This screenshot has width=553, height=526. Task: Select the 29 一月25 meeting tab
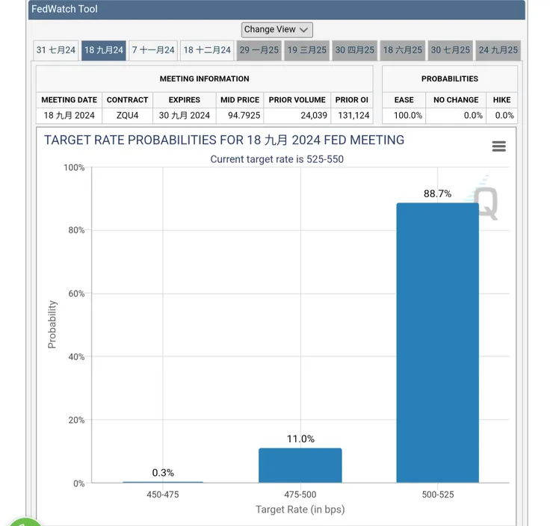pos(259,50)
